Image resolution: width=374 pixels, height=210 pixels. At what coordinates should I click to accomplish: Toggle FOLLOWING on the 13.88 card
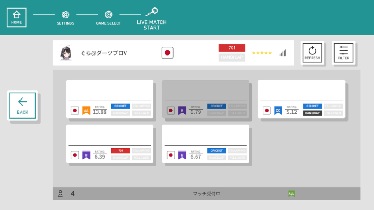pos(141,106)
